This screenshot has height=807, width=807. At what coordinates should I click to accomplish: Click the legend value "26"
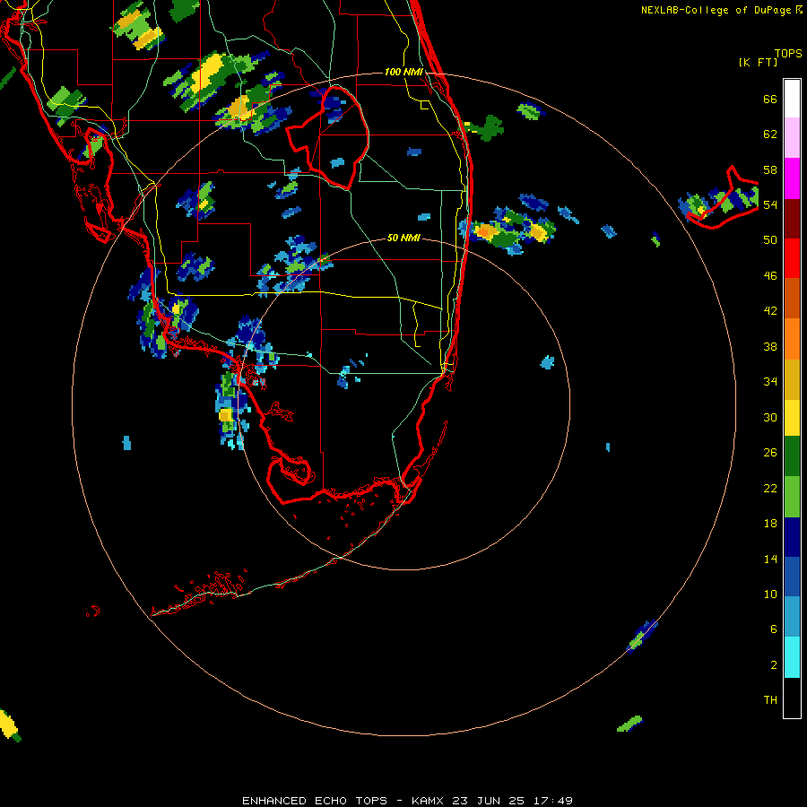click(770, 453)
